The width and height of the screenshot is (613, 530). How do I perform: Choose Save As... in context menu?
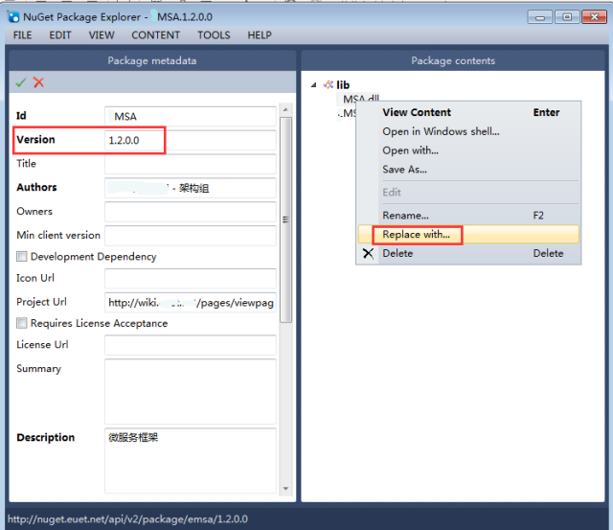[468, 170]
